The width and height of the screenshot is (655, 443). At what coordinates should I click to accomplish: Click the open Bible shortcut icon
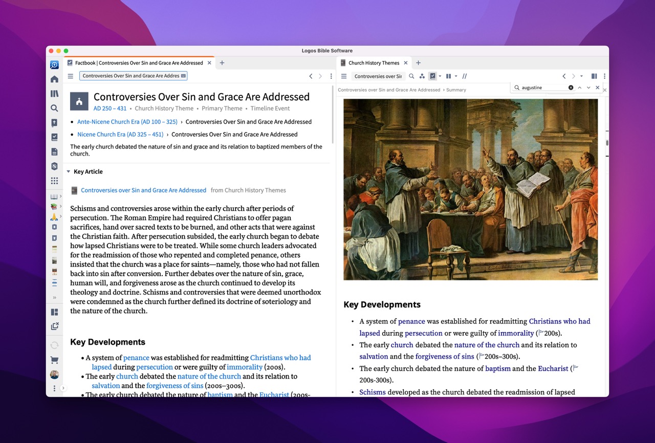tap(54, 196)
